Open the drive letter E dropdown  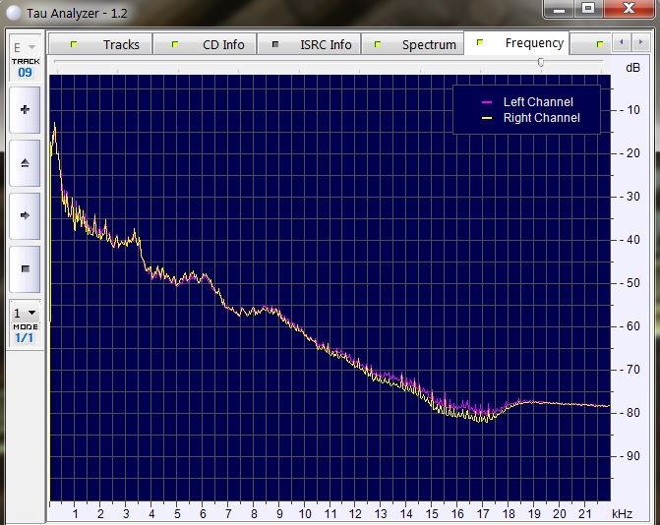point(25,46)
